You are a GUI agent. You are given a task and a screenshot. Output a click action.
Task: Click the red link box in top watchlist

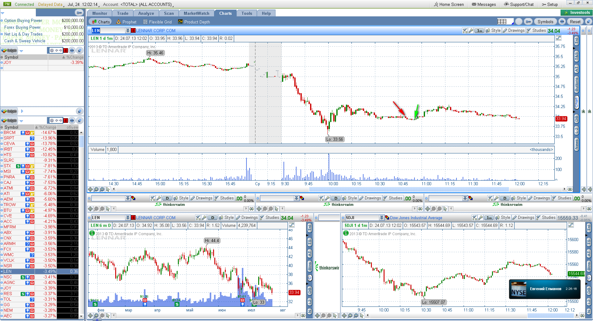pos(65,50)
